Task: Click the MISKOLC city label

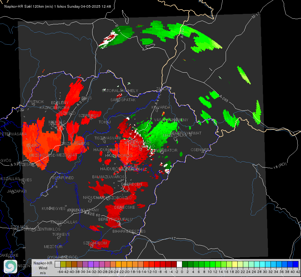Action: [x=57, y=122]
